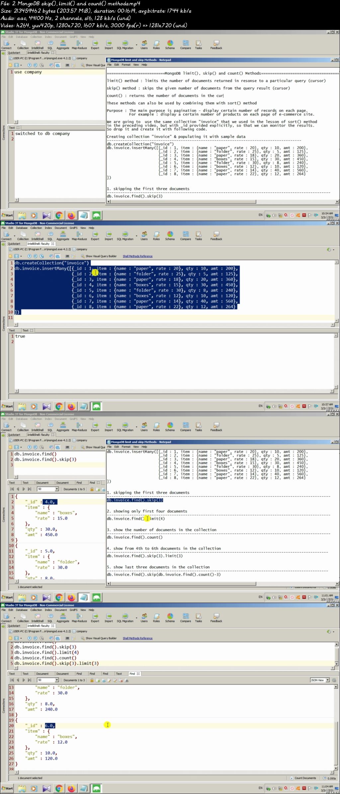This screenshot has height=794, width=340.
Task: Click result pane vertical scrollbar, 11:04 AM frame
Action: click(336, 727)
